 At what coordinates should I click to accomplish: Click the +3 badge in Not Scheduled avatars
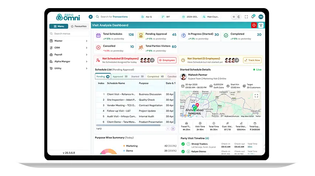coord(152,60)
